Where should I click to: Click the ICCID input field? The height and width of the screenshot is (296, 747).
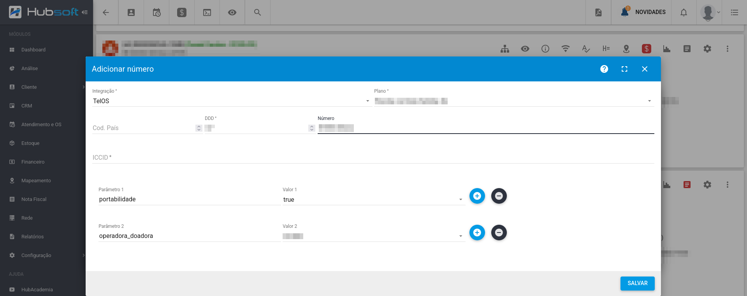(373, 157)
